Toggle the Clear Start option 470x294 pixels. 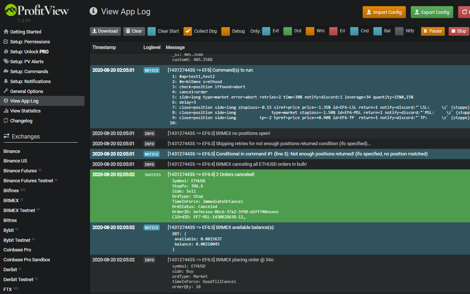(152, 31)
